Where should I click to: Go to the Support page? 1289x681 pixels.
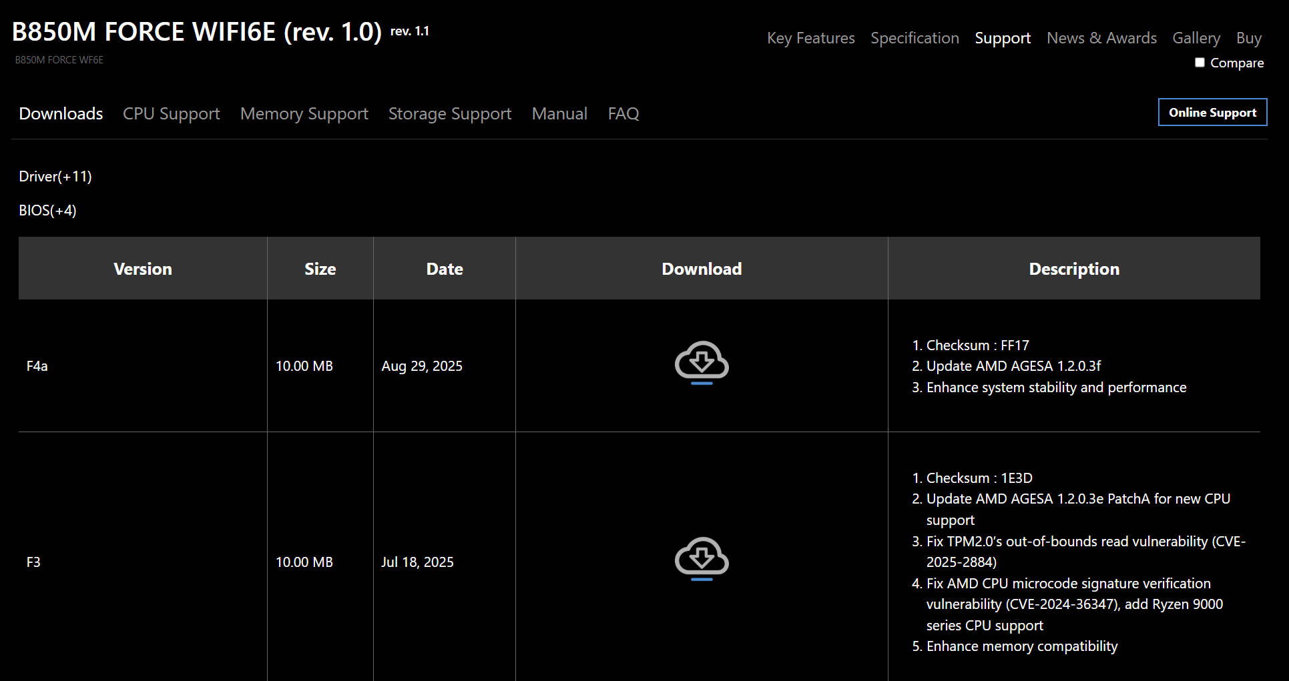coord(1003,38)
